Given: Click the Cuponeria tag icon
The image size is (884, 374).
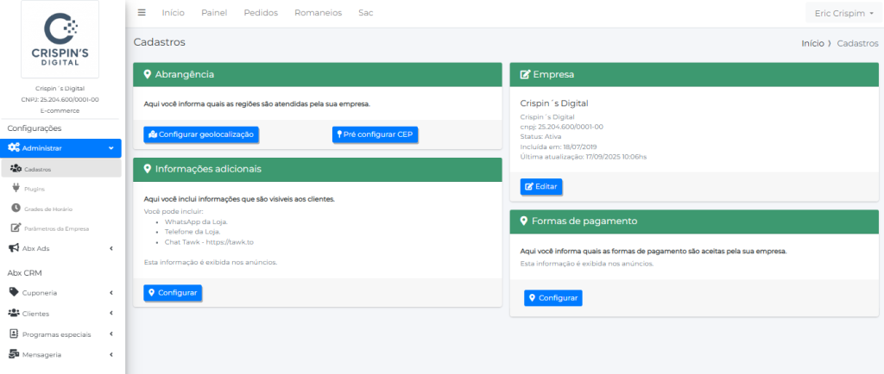Looking at the screenshot, I should click(x=14, y=292).
